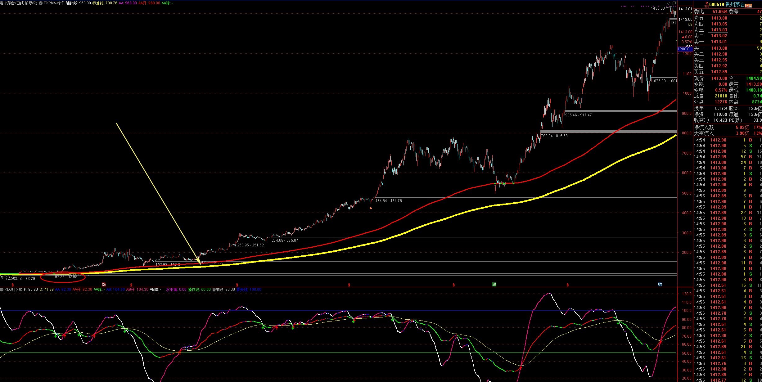Select the EXPMA-标准 indicator name
This screenshot has width=762, height=382.
click(x=54, y=3)
